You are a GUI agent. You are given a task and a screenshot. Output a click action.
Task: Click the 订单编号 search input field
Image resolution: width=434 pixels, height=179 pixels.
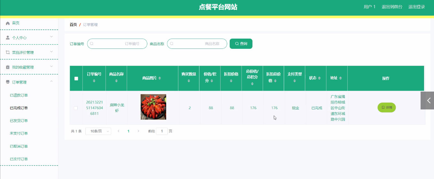(x=117, y=44)
